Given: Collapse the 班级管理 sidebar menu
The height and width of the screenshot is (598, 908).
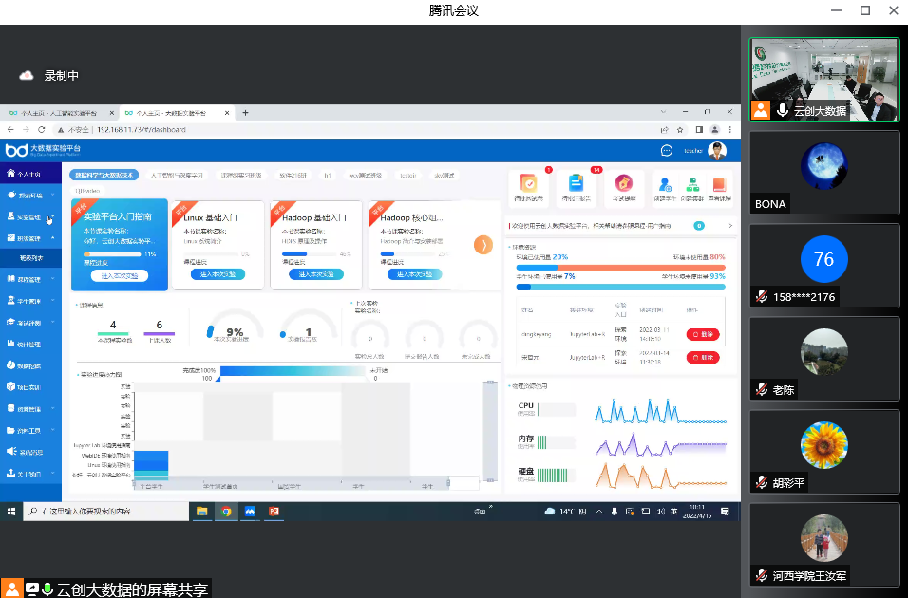Looking at the screenshot, I should (30, 237).
